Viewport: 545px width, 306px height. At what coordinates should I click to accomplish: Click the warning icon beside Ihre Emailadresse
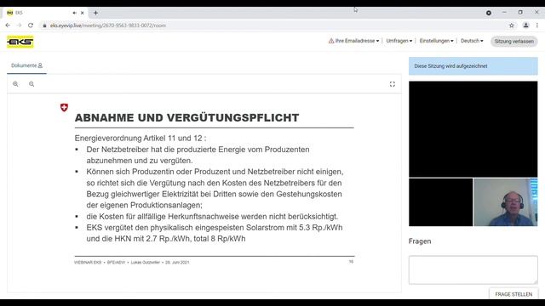331,41
